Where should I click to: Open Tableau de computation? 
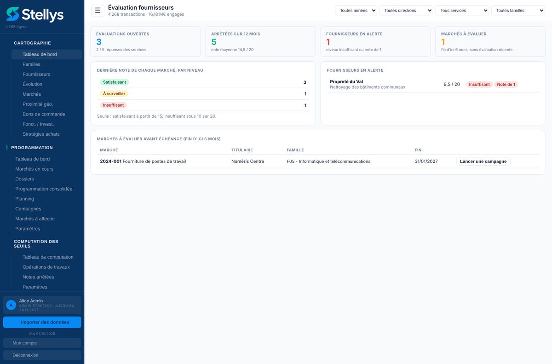46,257
